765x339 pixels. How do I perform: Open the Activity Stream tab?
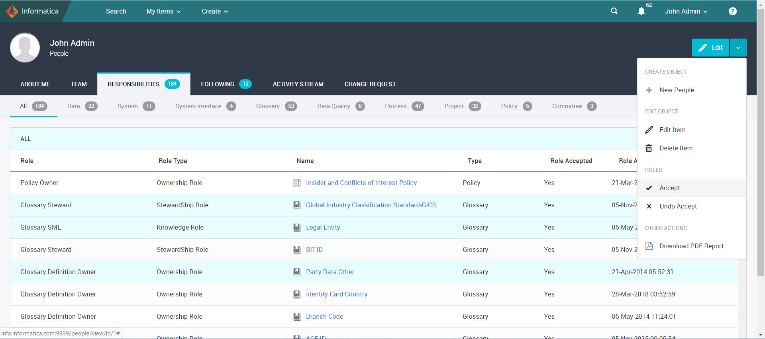pyautogui.click(x=298, y=84)
